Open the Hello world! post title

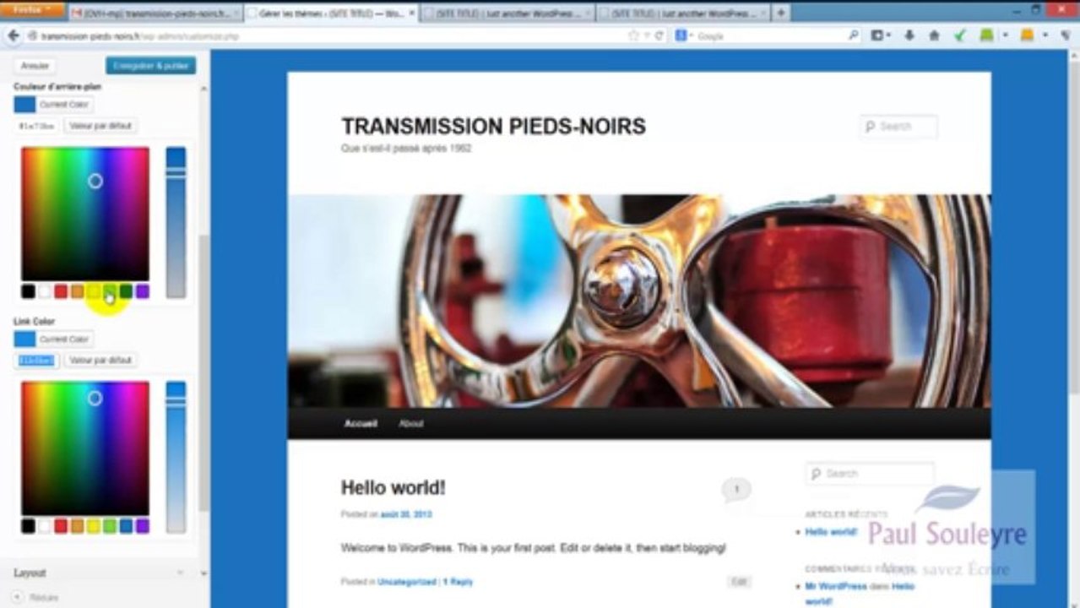pyautogui.click(x=393, y=487)
